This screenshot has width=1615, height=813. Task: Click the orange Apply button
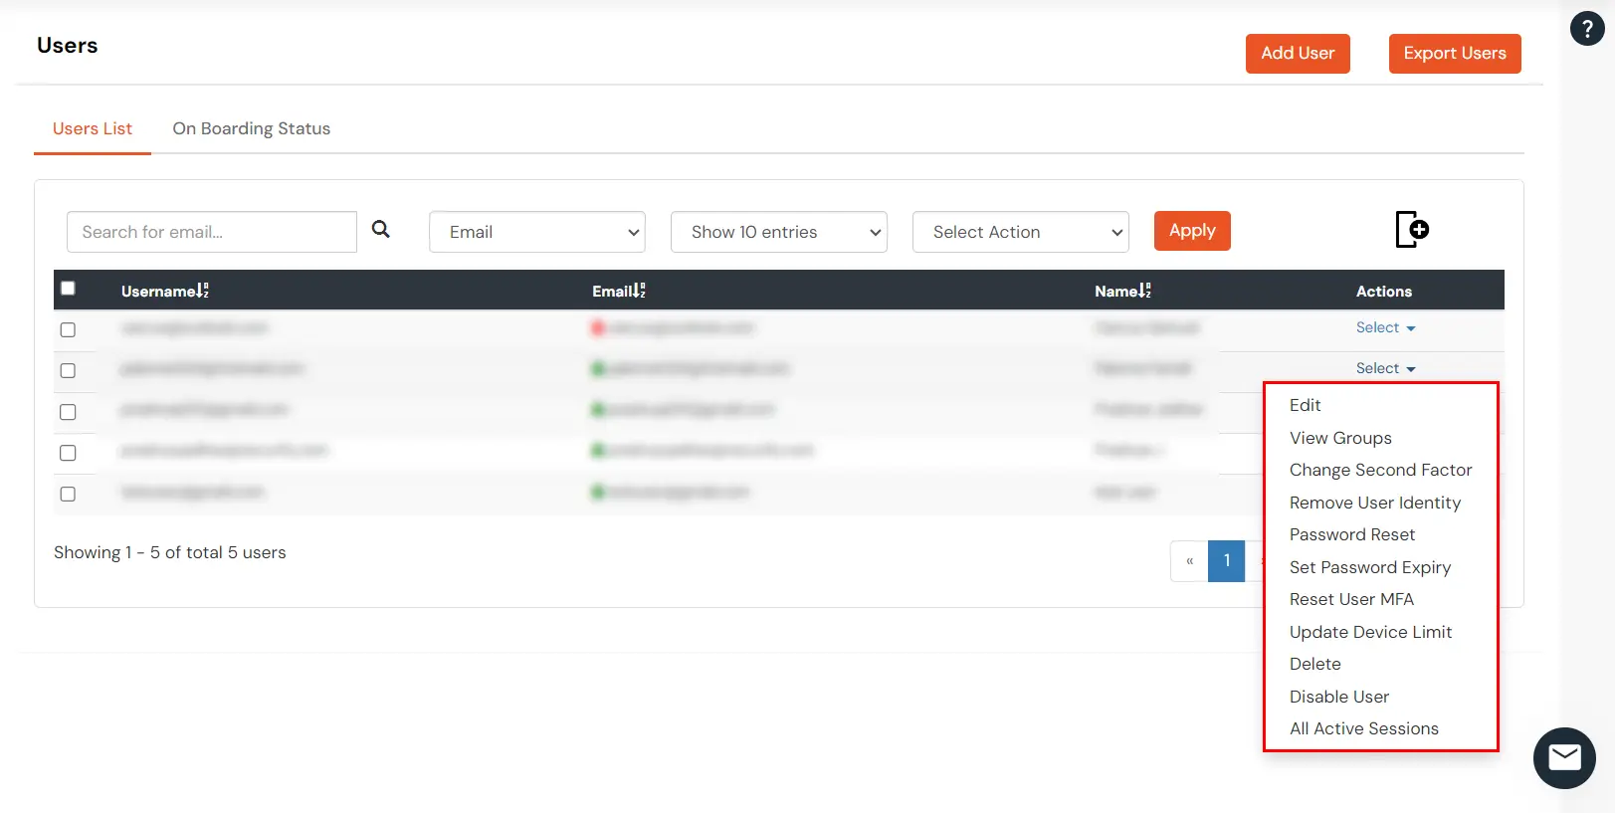1192,231
